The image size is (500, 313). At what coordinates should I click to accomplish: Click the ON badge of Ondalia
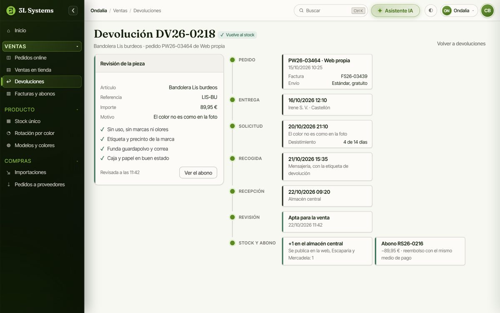pyautogui.click(x=447, y=10)
